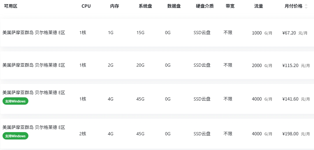Click the 月付价格 column header
Viewport: 314px width, 150px height.
(293, 6)
